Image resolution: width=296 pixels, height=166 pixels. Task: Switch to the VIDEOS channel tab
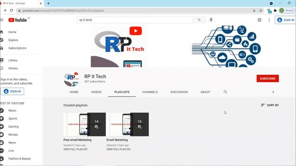coord(96,92)
